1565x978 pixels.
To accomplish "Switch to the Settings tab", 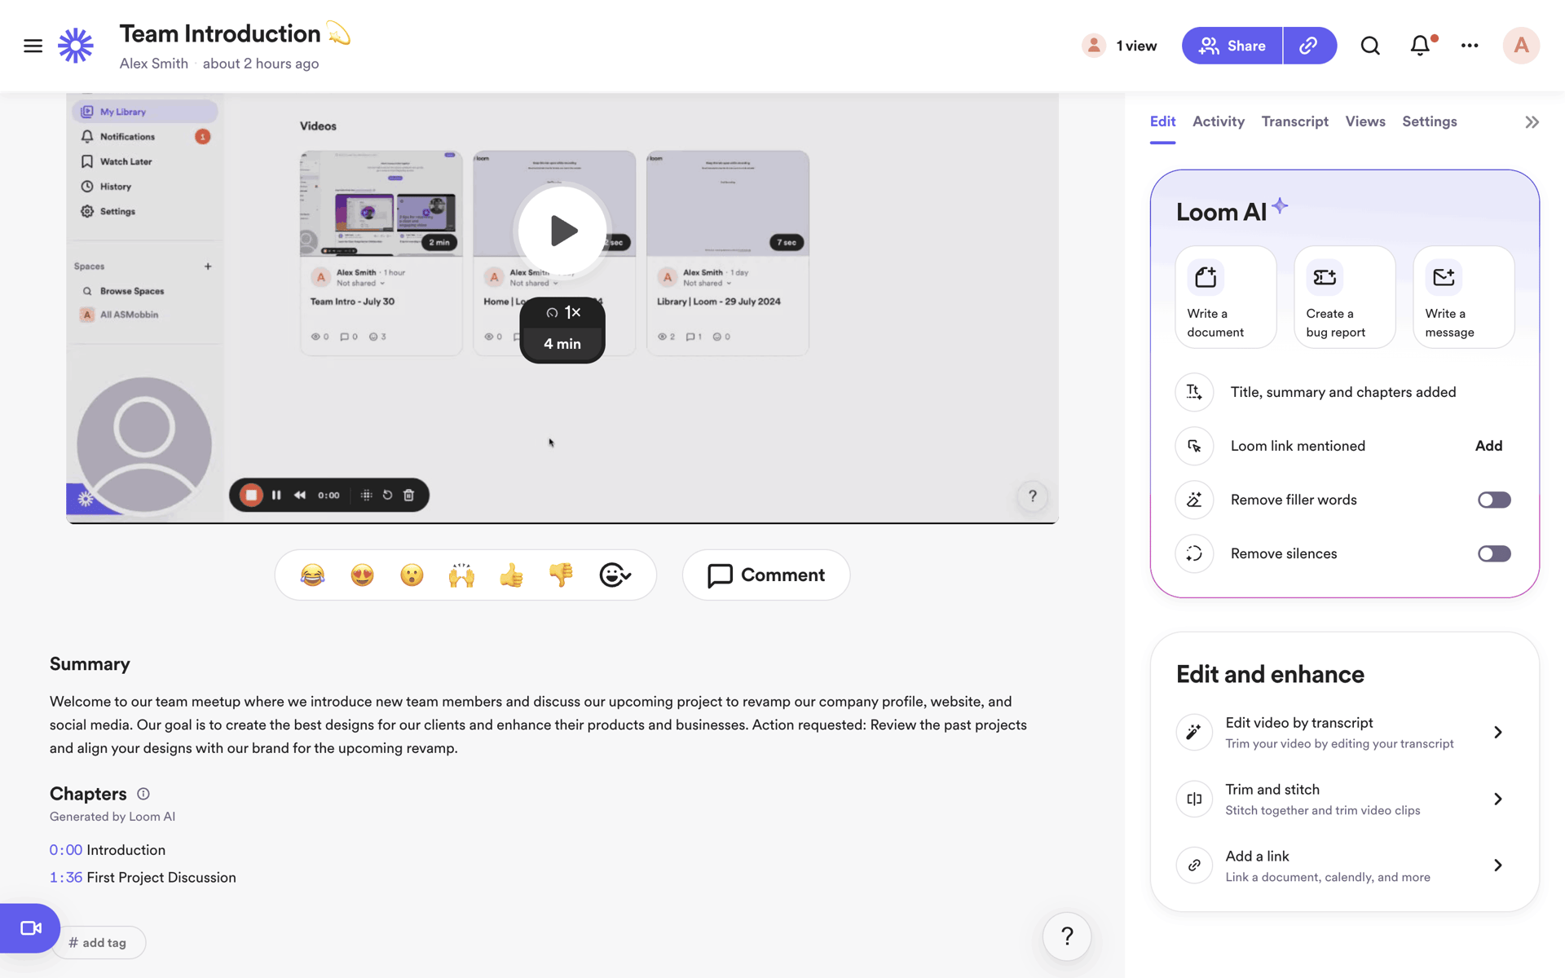I will 1429,121.
